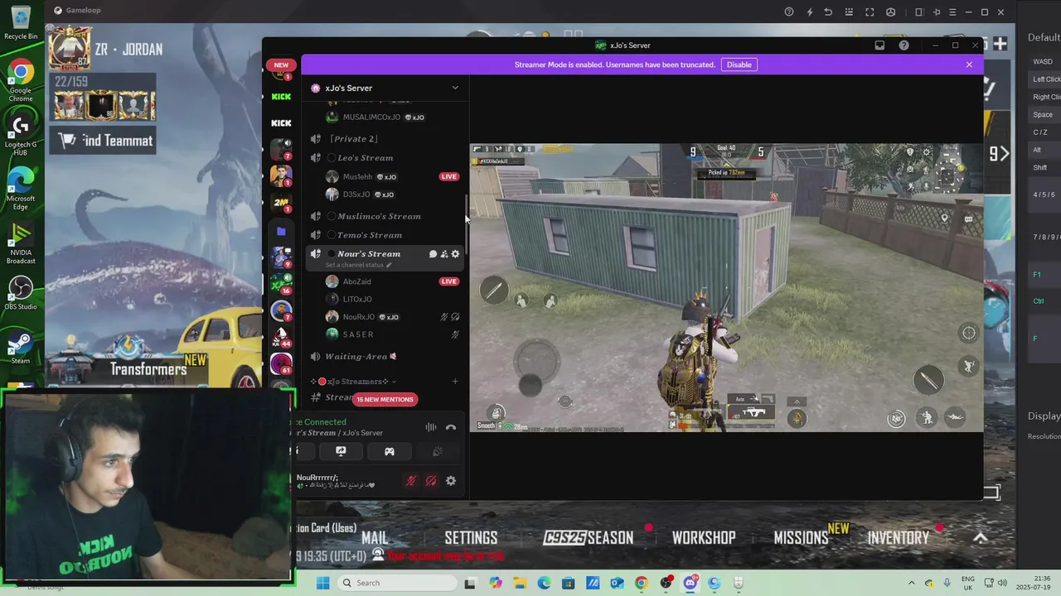
Task: Open chat for Nour's Stream channel
Action: coord(433,254)
